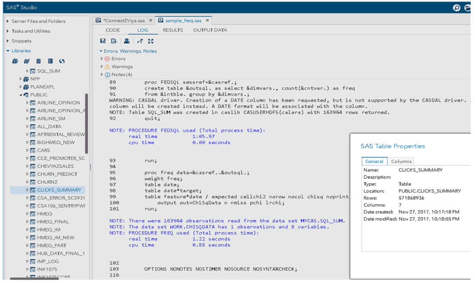
Task: Expand the Errors list in log
Action: 102,59
